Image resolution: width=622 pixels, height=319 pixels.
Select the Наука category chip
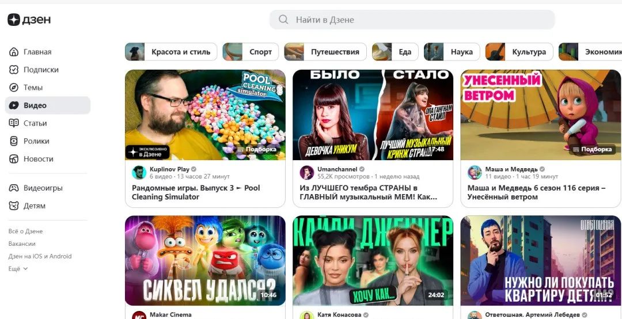(452, 52)
